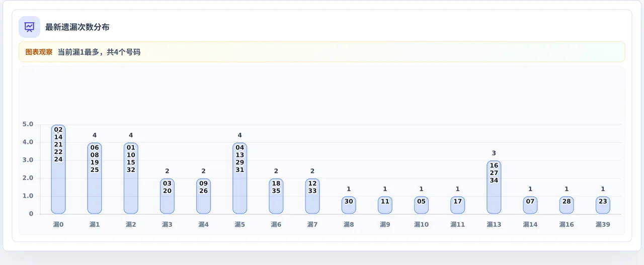This screenshot has width=644, height=265.
Task: Click the 漏14 bar with number 07
Action: tap(530, 205)
